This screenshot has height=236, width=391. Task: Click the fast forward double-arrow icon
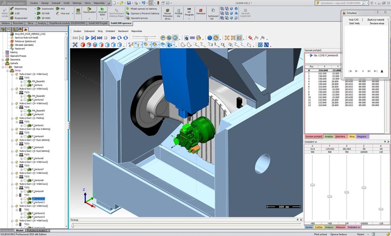pos(113,38)
